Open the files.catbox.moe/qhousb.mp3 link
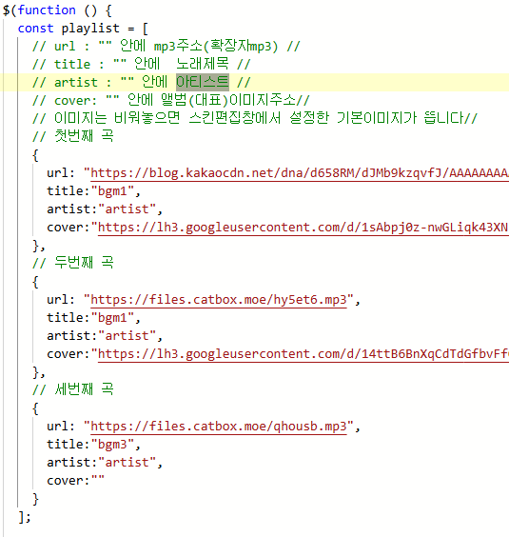 click(x=219, y=427)
